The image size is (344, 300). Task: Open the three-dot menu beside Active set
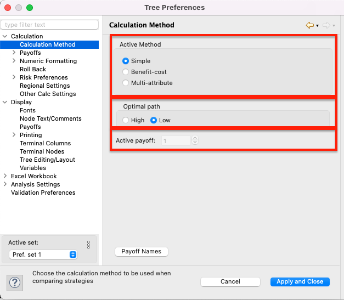click(x=88, y=245)
